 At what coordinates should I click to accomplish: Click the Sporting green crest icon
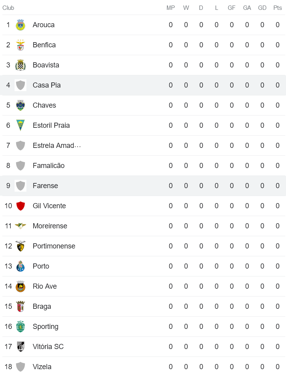(x=20, y=327)
